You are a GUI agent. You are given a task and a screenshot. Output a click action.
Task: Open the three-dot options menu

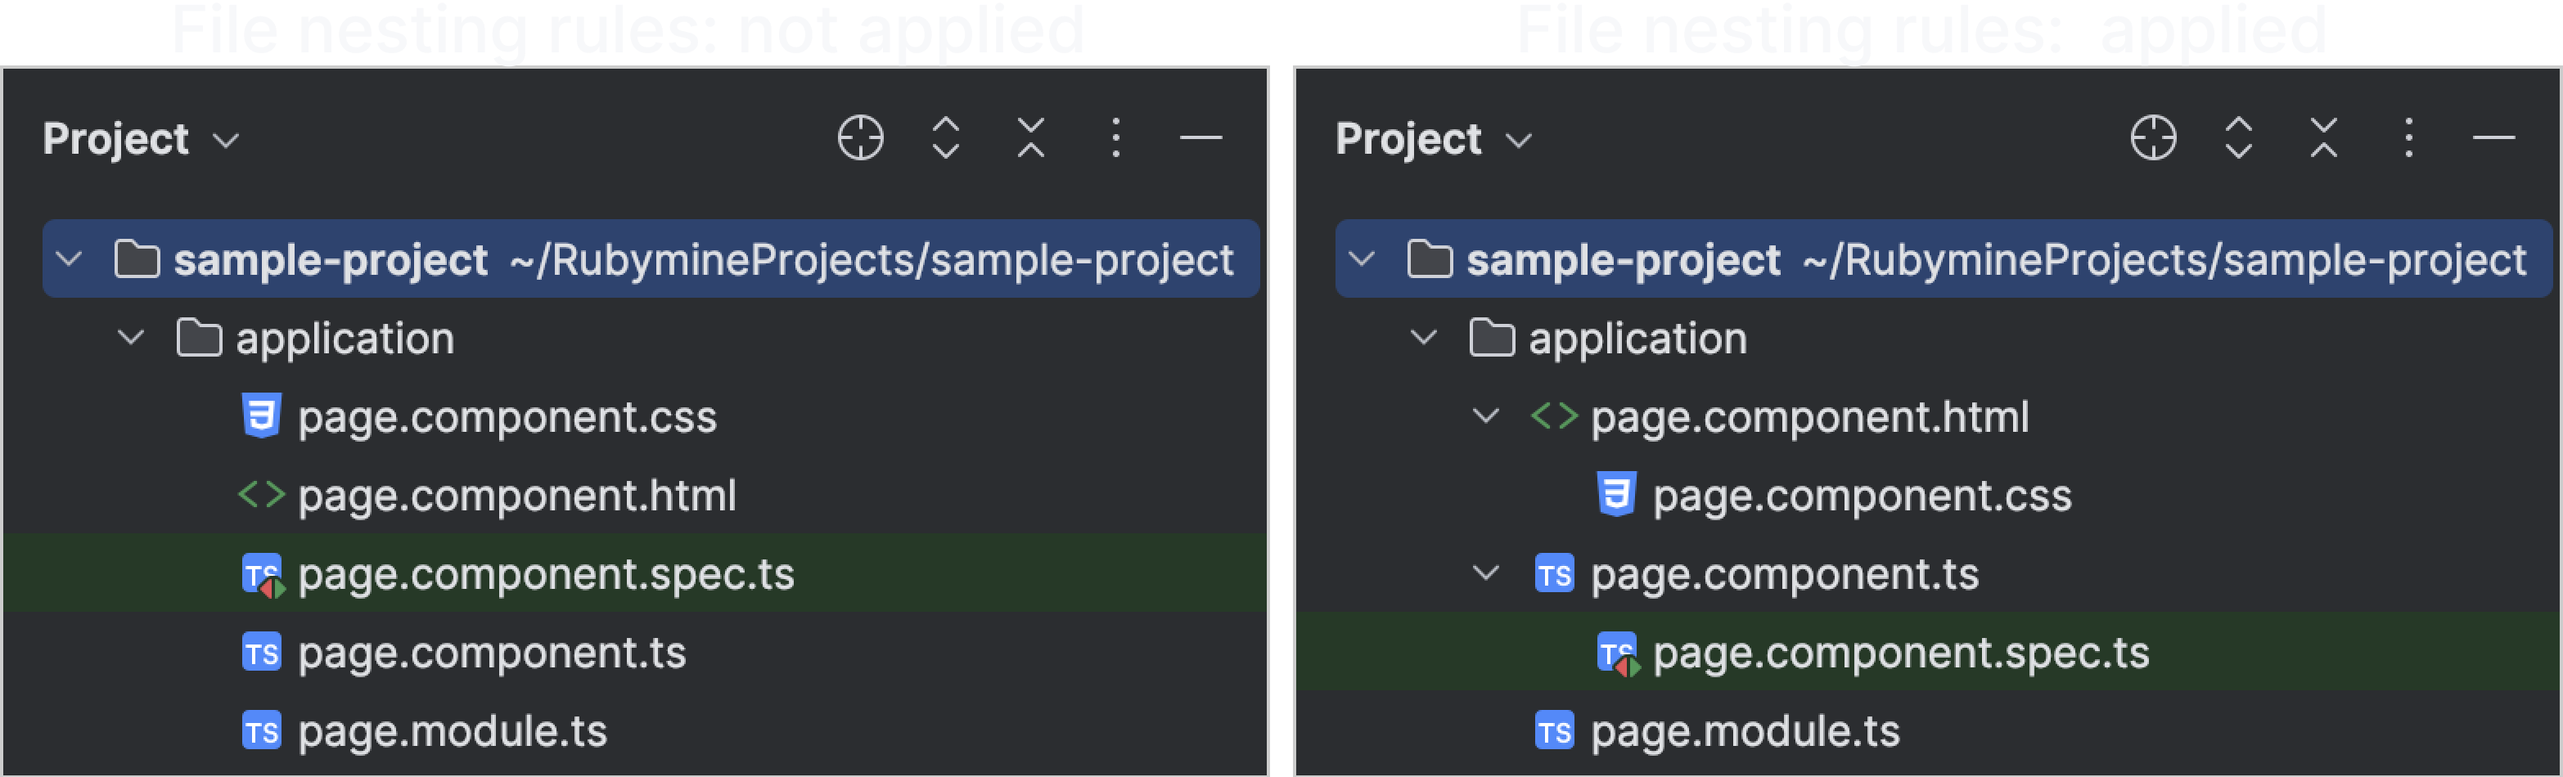[1115, 138]
